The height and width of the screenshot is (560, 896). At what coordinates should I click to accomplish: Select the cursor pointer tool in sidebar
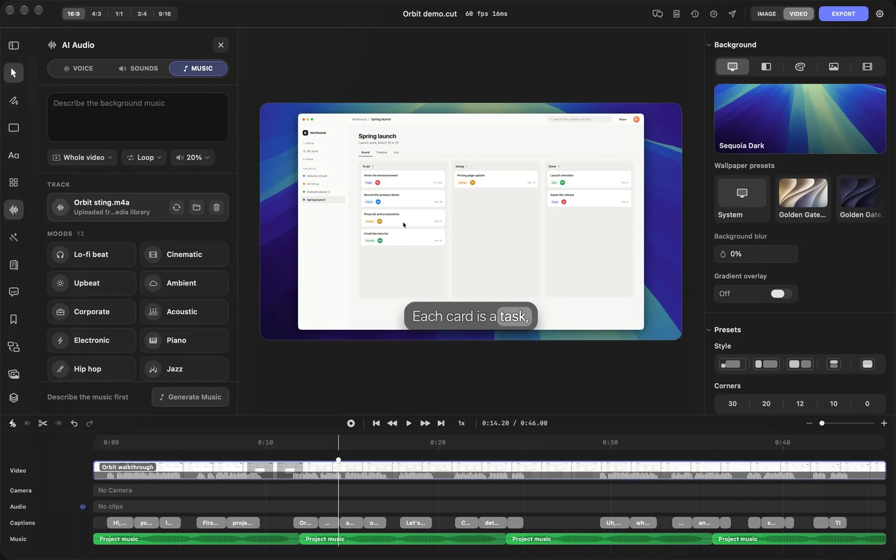pyautogui.click(x=13, y=73)
